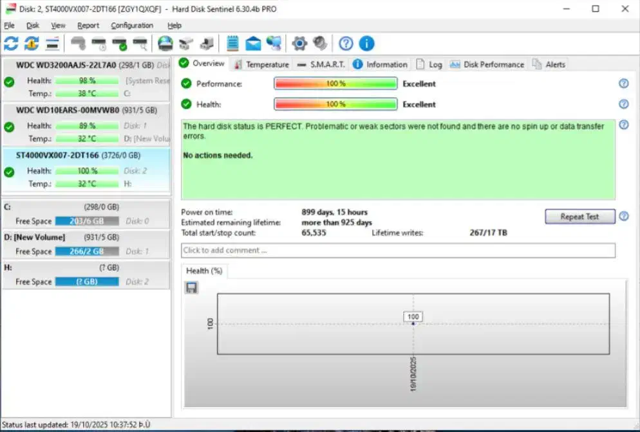The width and height of the screenshot is (640, 432).
Task: Click the drive C: free space bar
Action: (87, 221)
